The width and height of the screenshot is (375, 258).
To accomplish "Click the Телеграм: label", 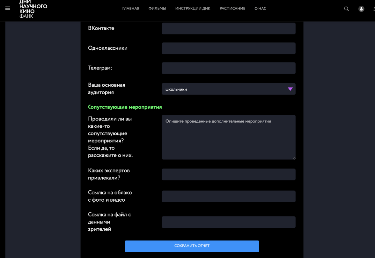I will coord(100,68).
